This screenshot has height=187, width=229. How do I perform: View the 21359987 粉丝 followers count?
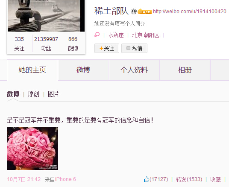pos(46,44)
